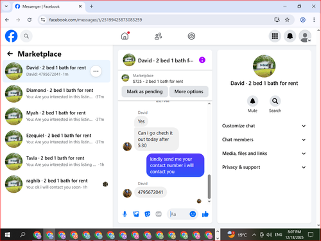Open Myah 2 bed 1 bath conversation
321x241 pixels.
[x=56, y=116]
